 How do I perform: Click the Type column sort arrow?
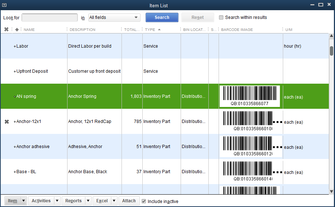point(159,29)
